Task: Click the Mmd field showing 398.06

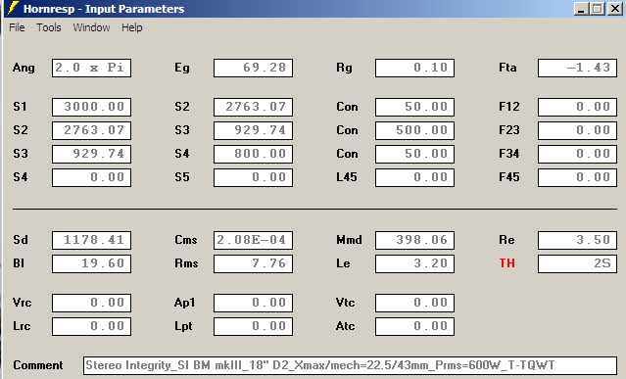Action: point(414,240)
